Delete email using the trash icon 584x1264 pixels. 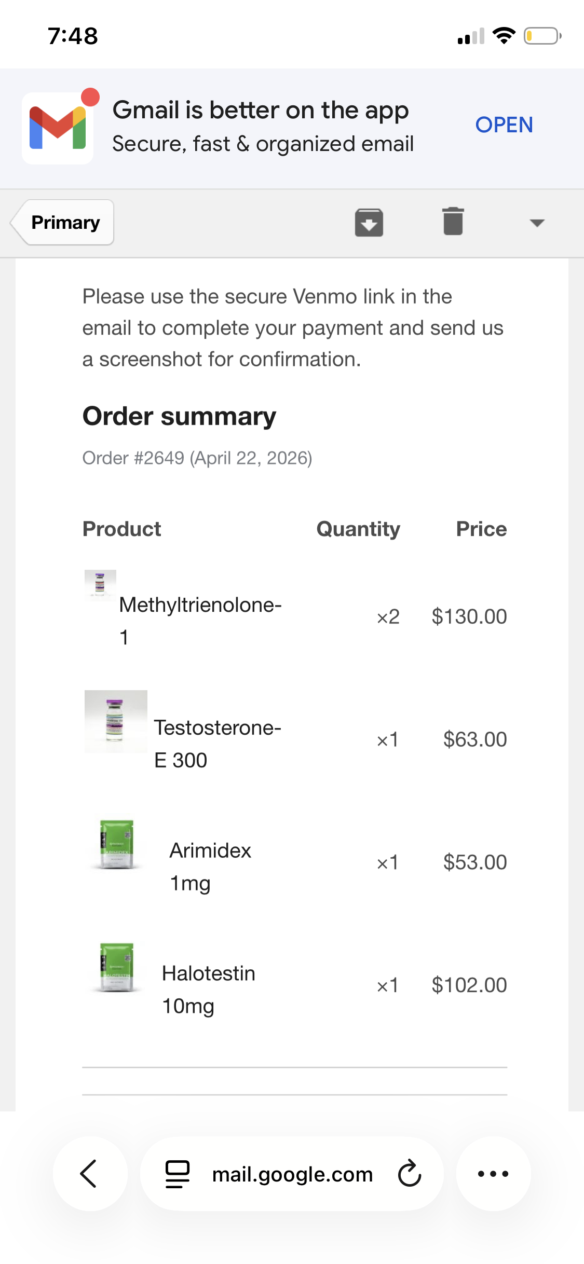[453, 222]
